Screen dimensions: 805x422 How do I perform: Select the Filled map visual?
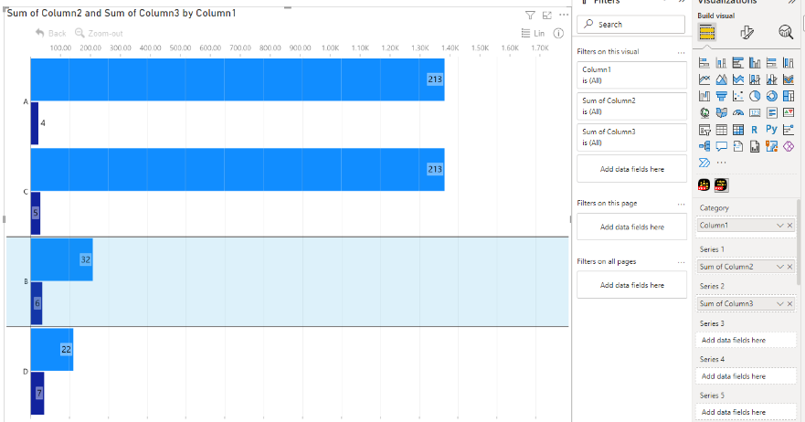click(721, 113)
